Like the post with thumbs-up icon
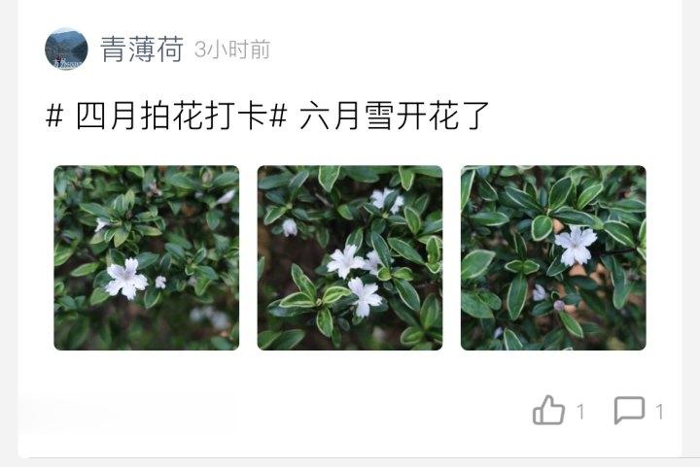The image size is (700, 467). (548, 410)
